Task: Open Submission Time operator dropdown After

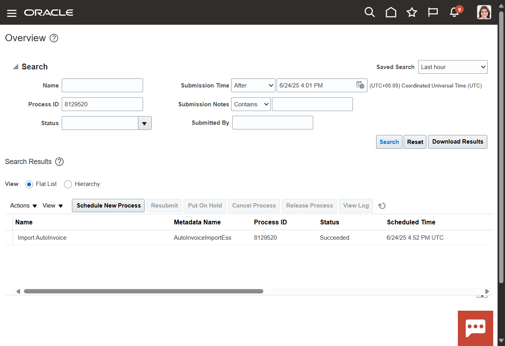Action: [x=253, y=86]
